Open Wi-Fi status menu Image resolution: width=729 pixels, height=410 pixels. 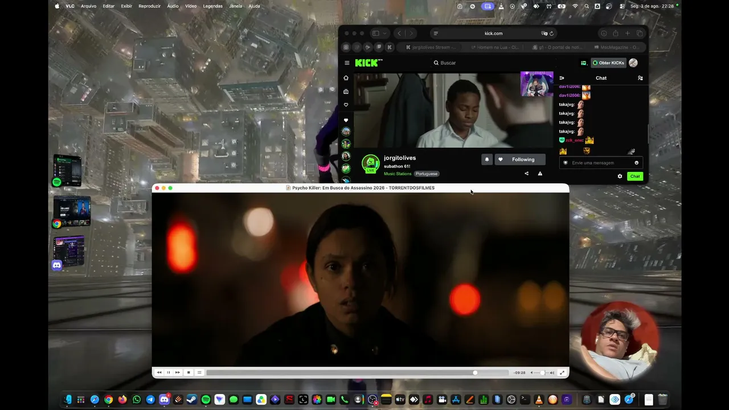click(x=575, y=6)
